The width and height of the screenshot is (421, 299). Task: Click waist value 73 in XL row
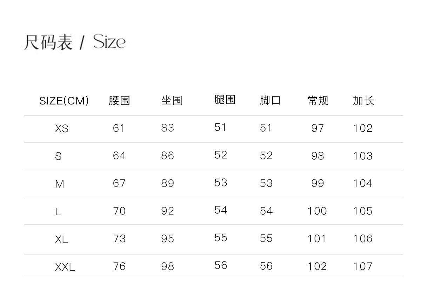(119, 239)
